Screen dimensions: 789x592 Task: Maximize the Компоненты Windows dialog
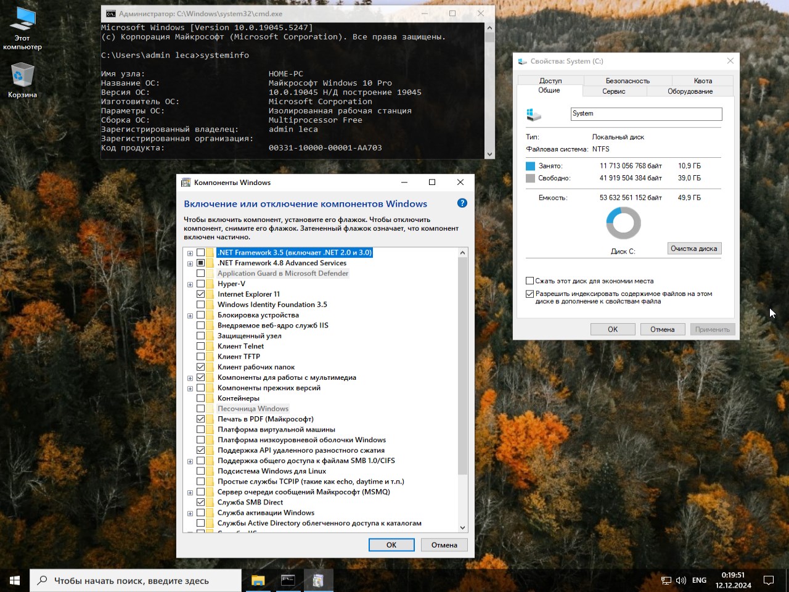[432, 183]
